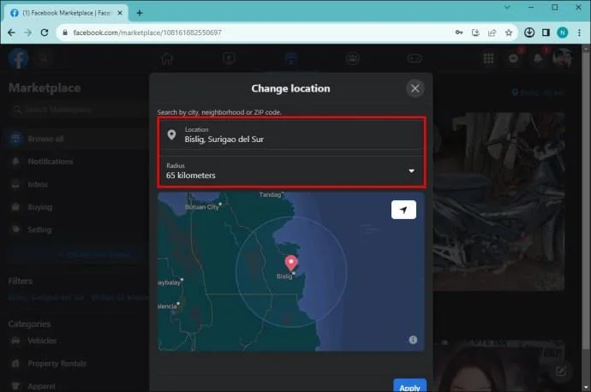This screenshot has height=392, width=591.
Task: Open the Chrome profile avatar N
Action: point(563,33)
